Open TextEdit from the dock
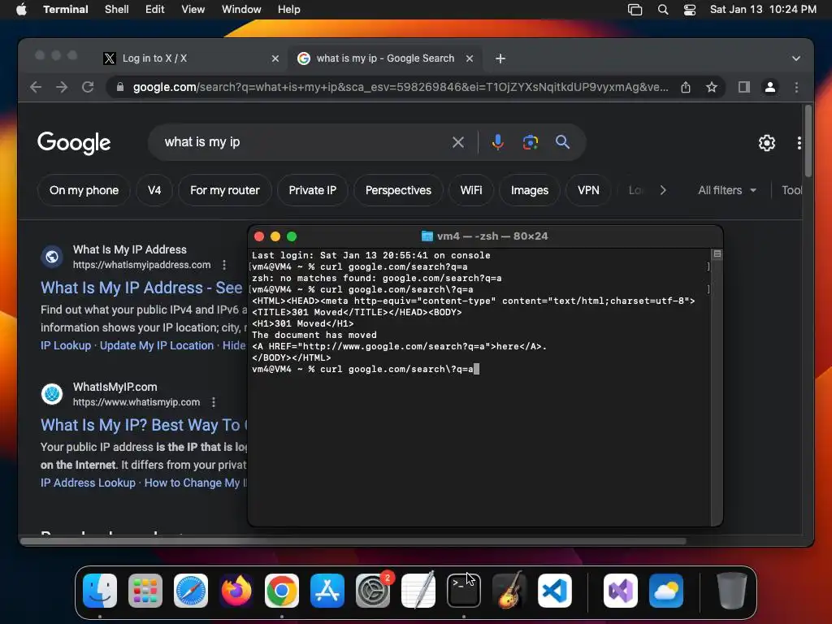The height and width of the screenshot is (624, 832). (x=418, y=591)
